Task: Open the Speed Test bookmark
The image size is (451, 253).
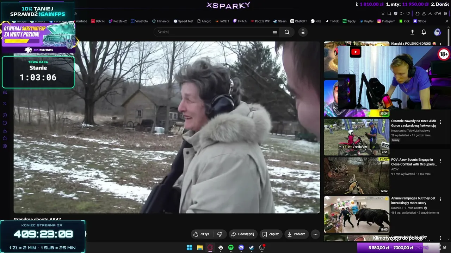Action: (184, 21)
